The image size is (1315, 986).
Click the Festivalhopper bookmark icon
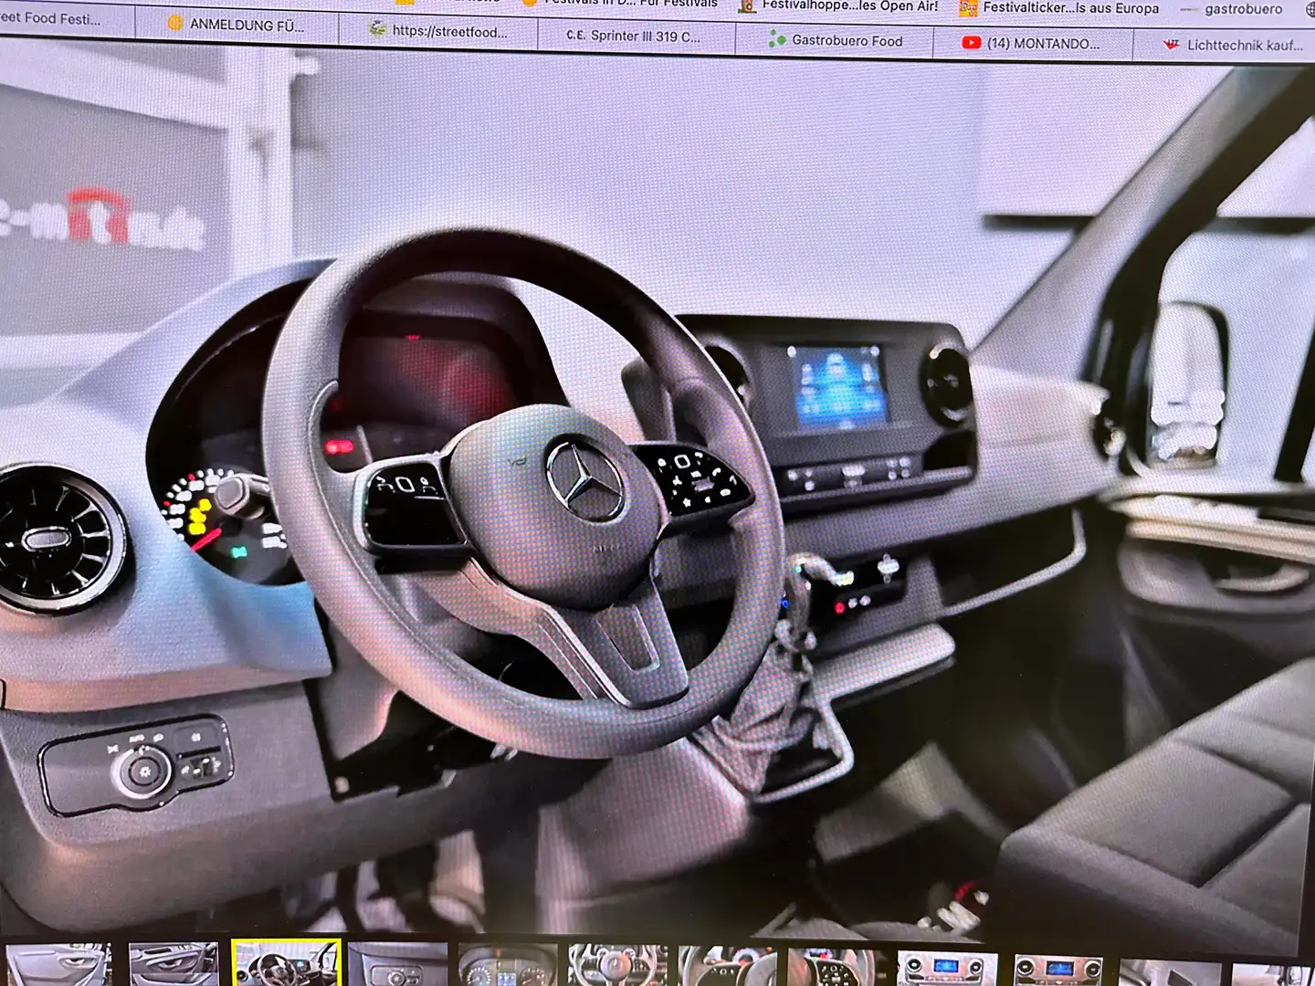click(747, 5)
